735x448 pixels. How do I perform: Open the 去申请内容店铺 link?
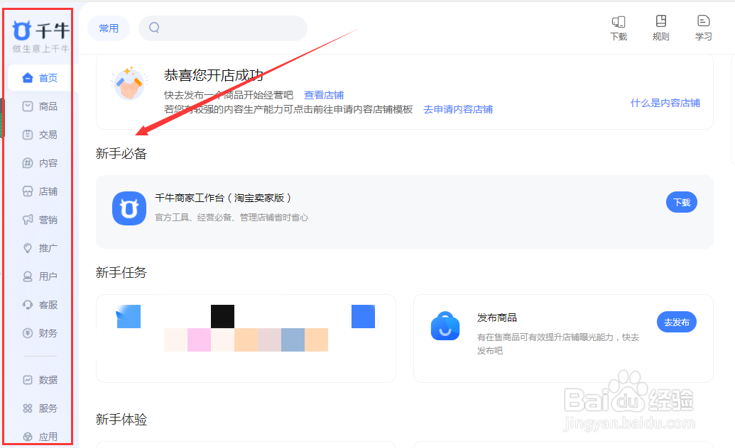coord(458,109)
